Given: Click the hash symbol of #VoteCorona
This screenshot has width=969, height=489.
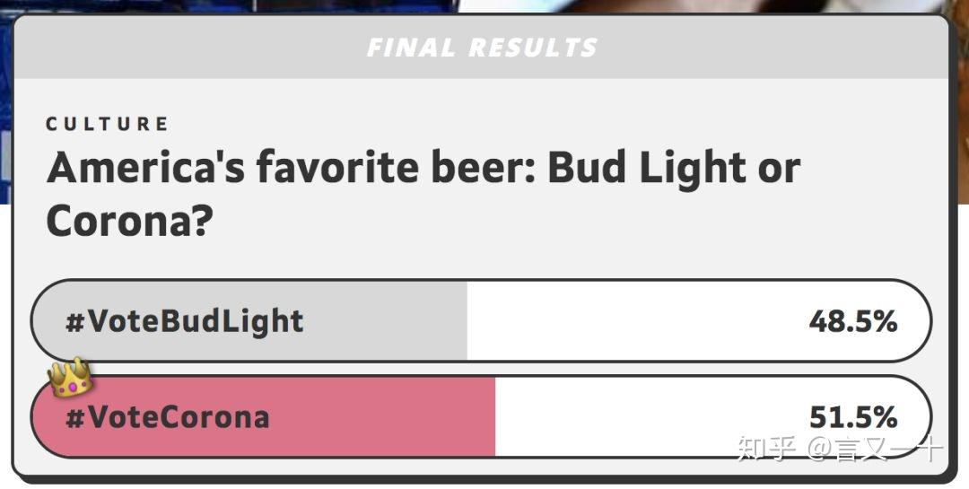Looking at the screenshot, I should click(x=74, y=418).
